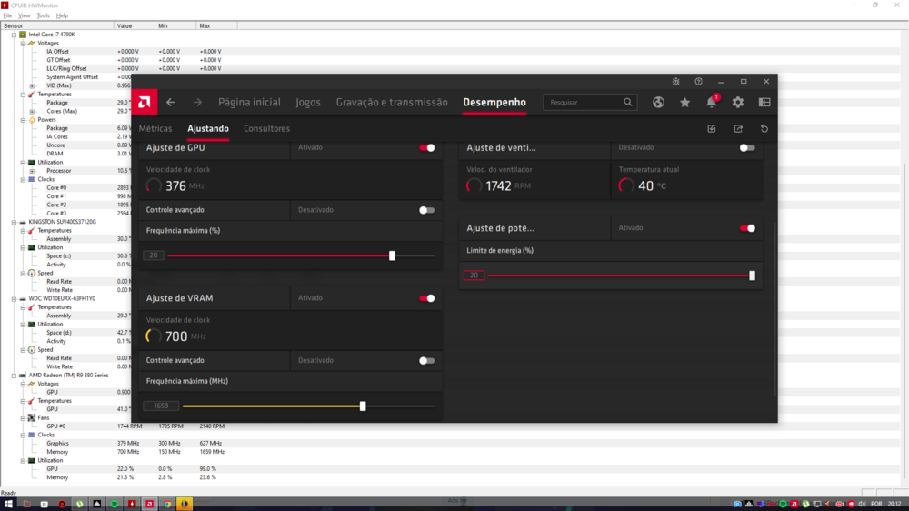Image resolution: width=909 pixels, height=511 pixels.
Task: Go back with the left arrow
Action: click(x=171, y=103)
